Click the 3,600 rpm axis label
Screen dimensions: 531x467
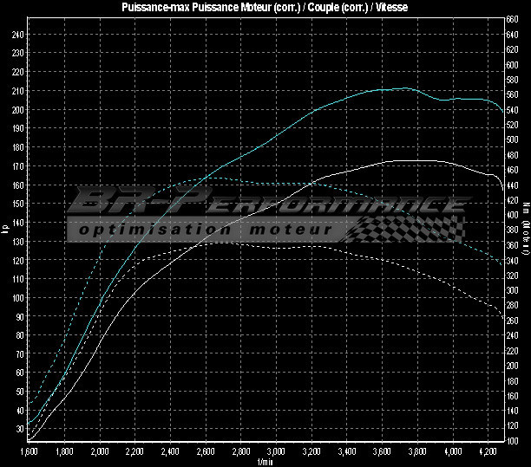coord(382,452)
